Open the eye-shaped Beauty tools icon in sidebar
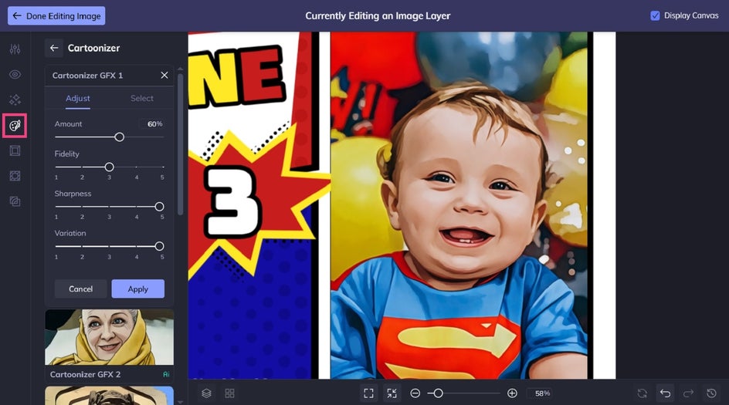Image resolution: width=729 pixels, height=405 pixels. (x=15, y=74)
